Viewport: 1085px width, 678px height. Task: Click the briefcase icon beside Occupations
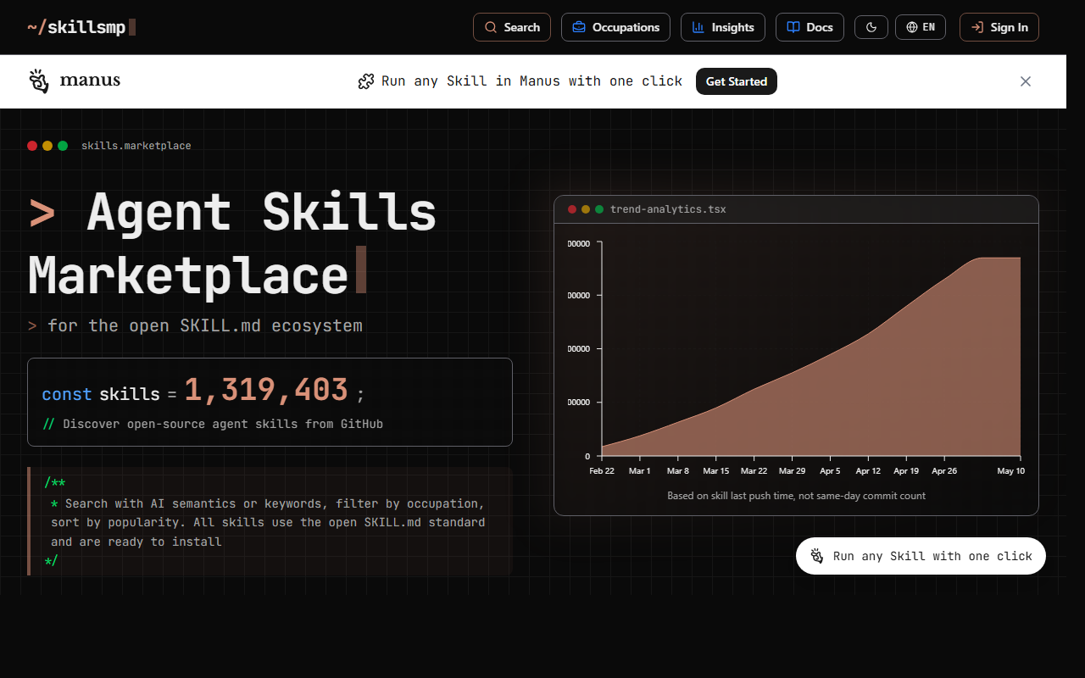pos(579,27)
